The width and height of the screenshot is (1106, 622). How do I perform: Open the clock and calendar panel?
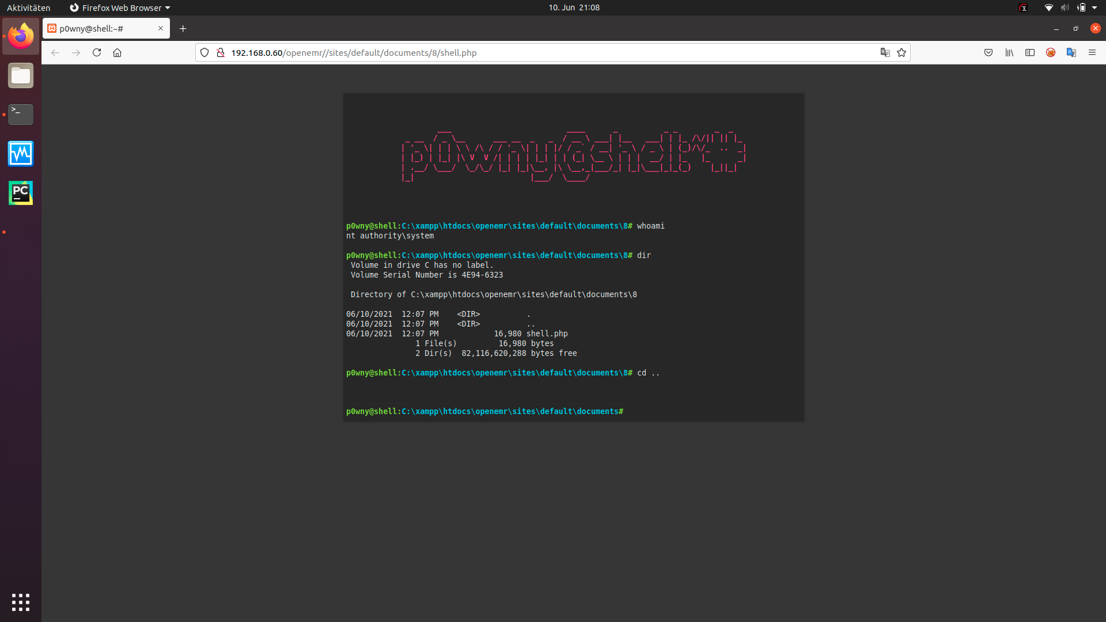pyautogui.click(x=574, y=7)
